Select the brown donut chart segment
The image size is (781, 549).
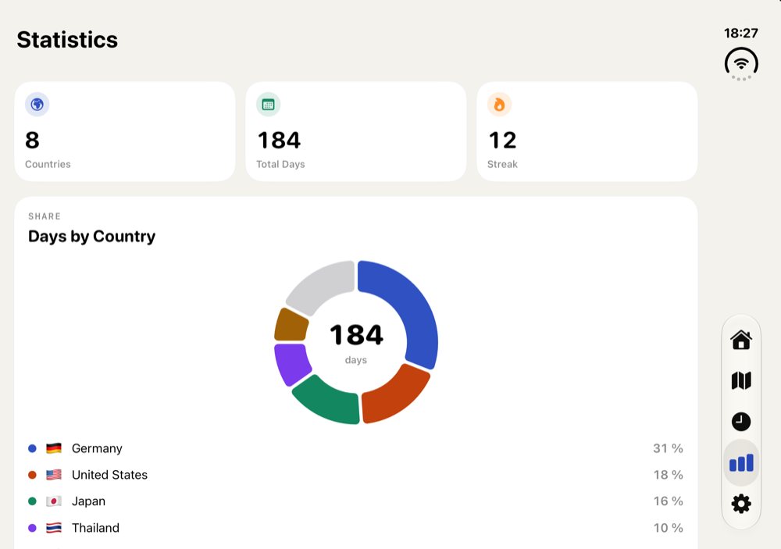pyautogui.click(x=291, y=326)
